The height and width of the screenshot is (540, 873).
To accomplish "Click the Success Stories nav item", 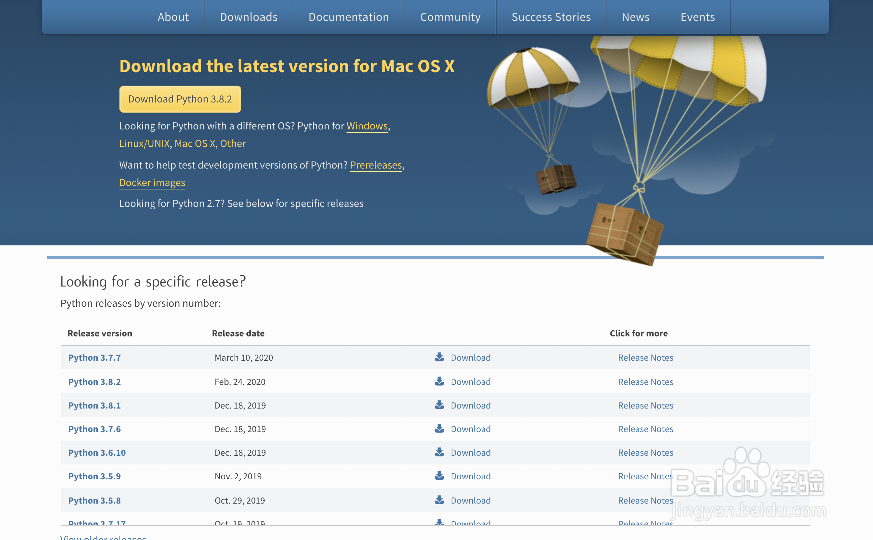I will click(x=551, y=17).
